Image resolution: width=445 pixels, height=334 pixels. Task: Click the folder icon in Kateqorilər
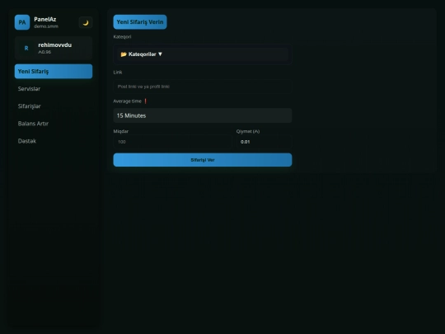click(x=124, y=54)
